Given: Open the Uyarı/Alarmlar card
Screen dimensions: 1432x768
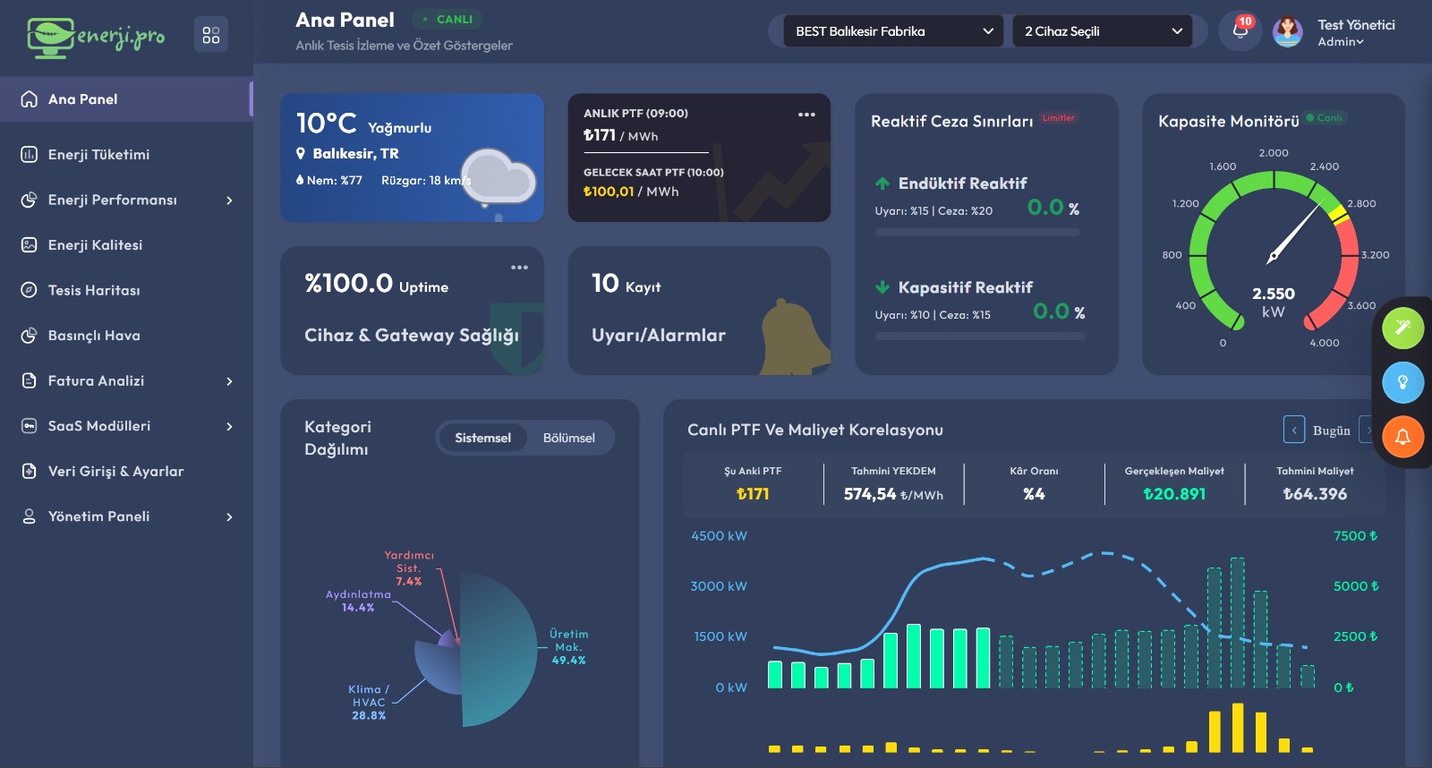Looking at the screenshot, I should (x=698, y=311).
